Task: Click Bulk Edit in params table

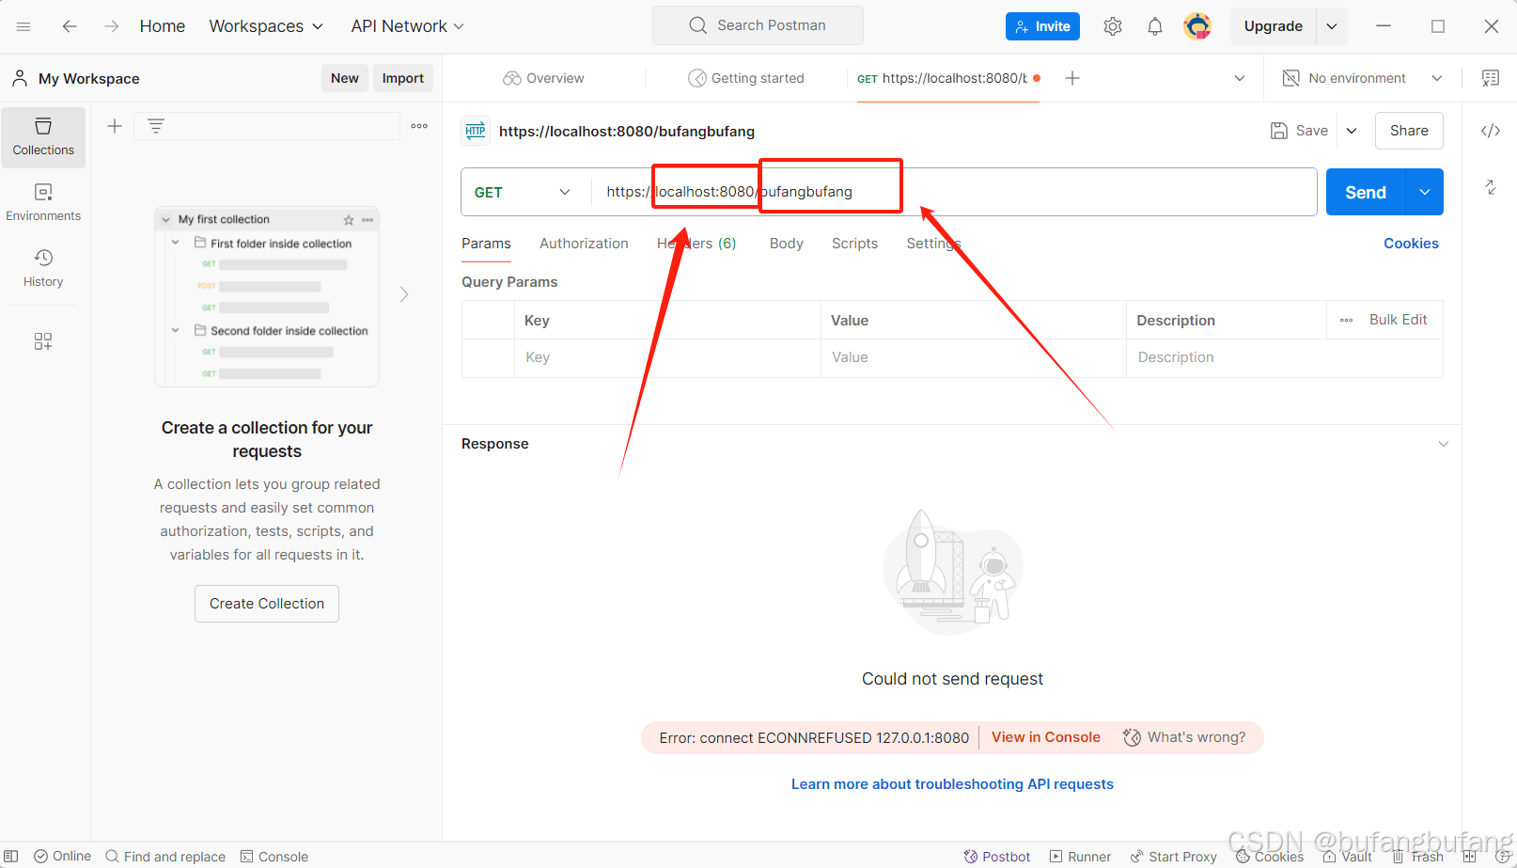Action: [1399, 320]
